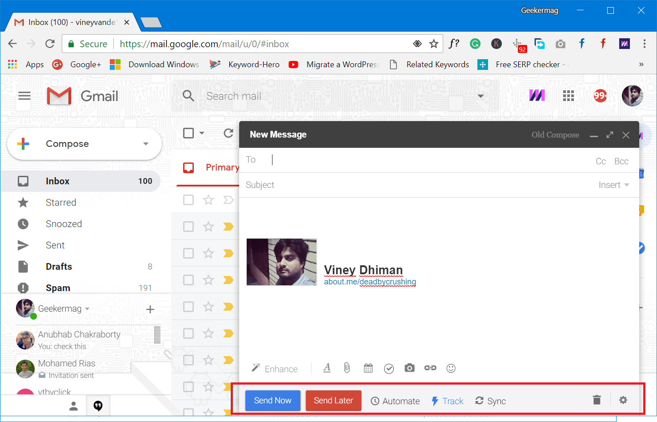The width and height of the screenshot is (657, 422).
Task: Open the emoji smiley picker
Action: pyautogui.click(x=451, y=368)
